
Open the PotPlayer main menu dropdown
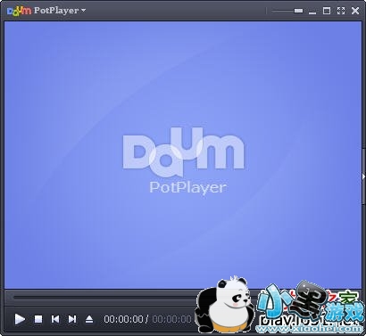[x=60, y=11]
